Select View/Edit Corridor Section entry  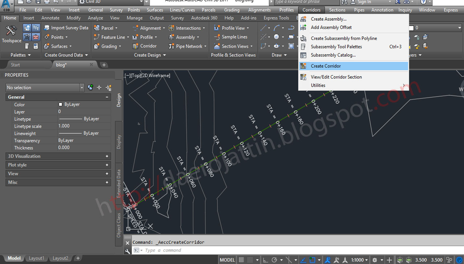336,77
